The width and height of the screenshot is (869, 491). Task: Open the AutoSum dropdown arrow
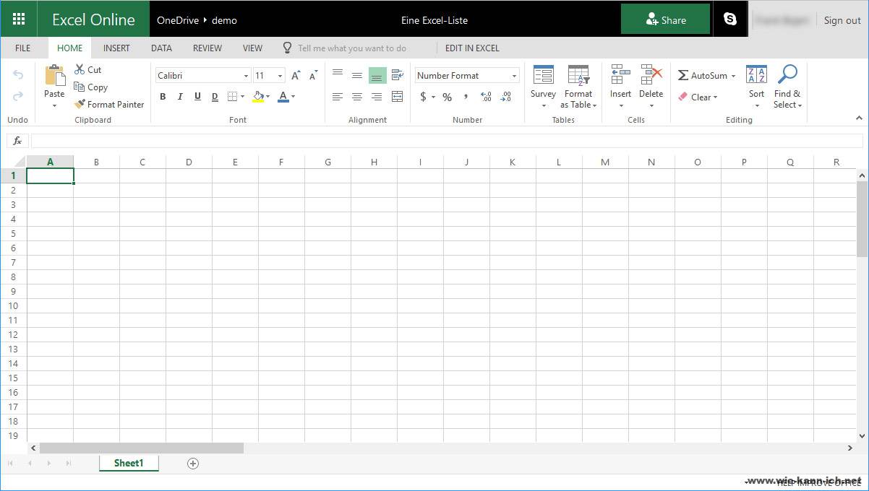(x=733, y=76)
